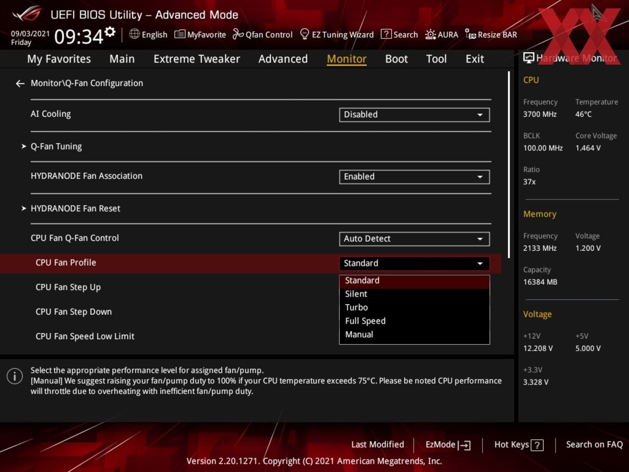Click the Search question mark icon
The width and height of the screenshot is (629, 472).
point(386,34)
